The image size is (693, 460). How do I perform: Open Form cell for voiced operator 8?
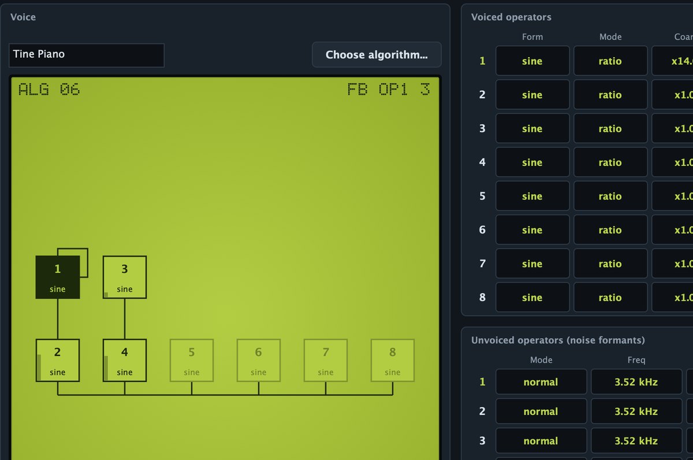click(532, 298)
